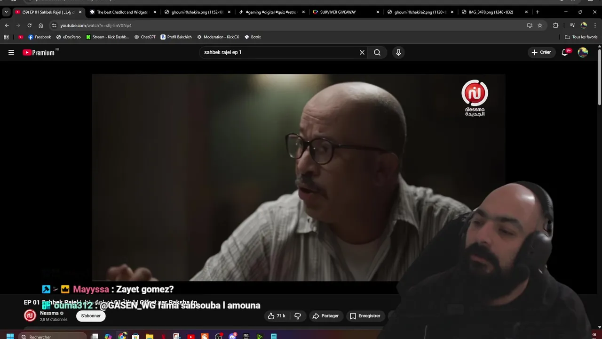
Task: Open the tab search dropdown arrow
Action: click(6, 12)
